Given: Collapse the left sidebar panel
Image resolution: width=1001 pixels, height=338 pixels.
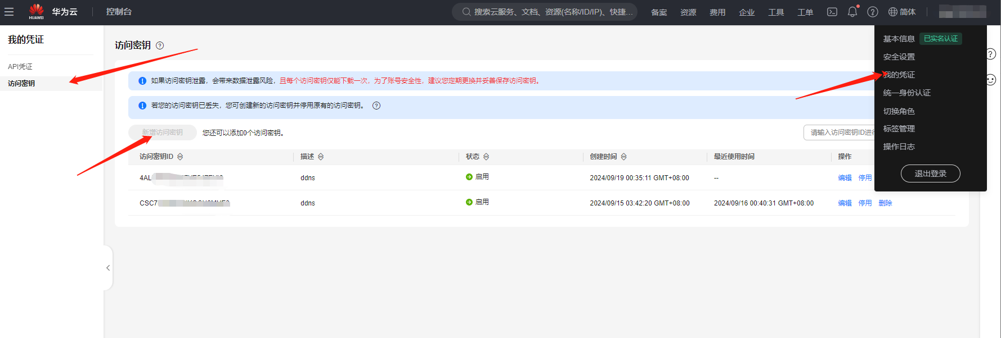Looking at the screenshot, I should tap(108, 268).
